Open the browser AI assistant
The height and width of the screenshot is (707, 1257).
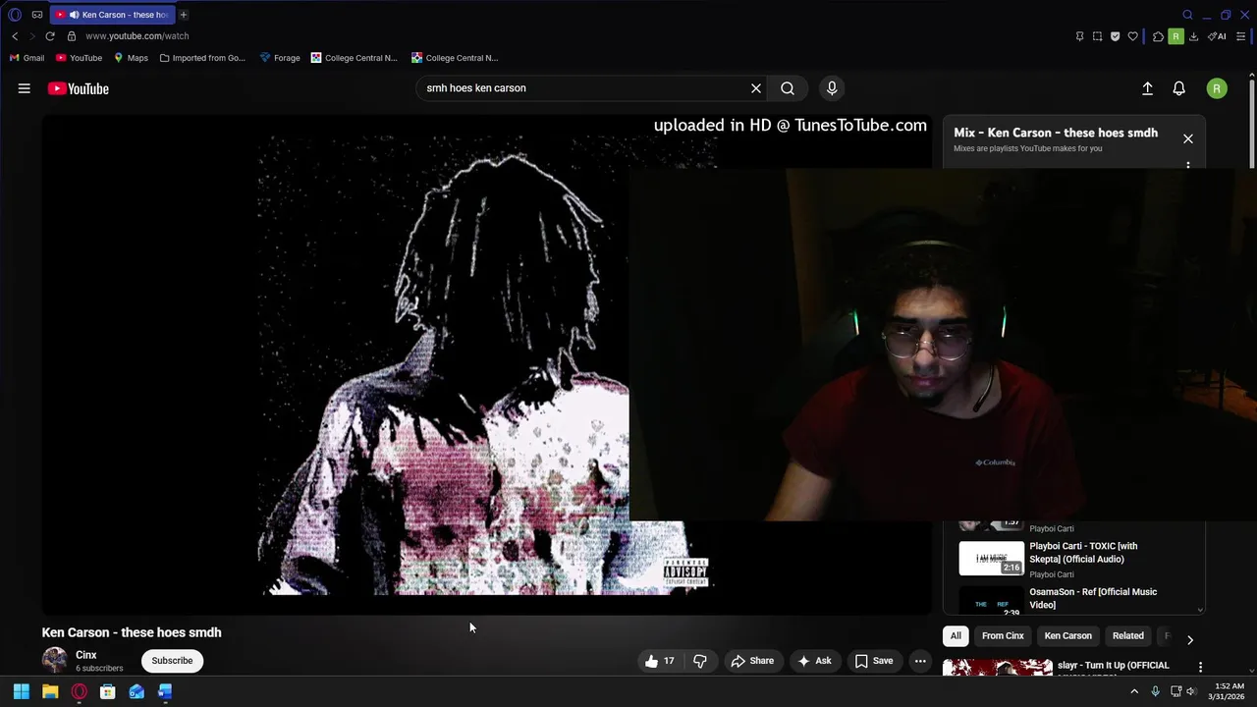1217,36
